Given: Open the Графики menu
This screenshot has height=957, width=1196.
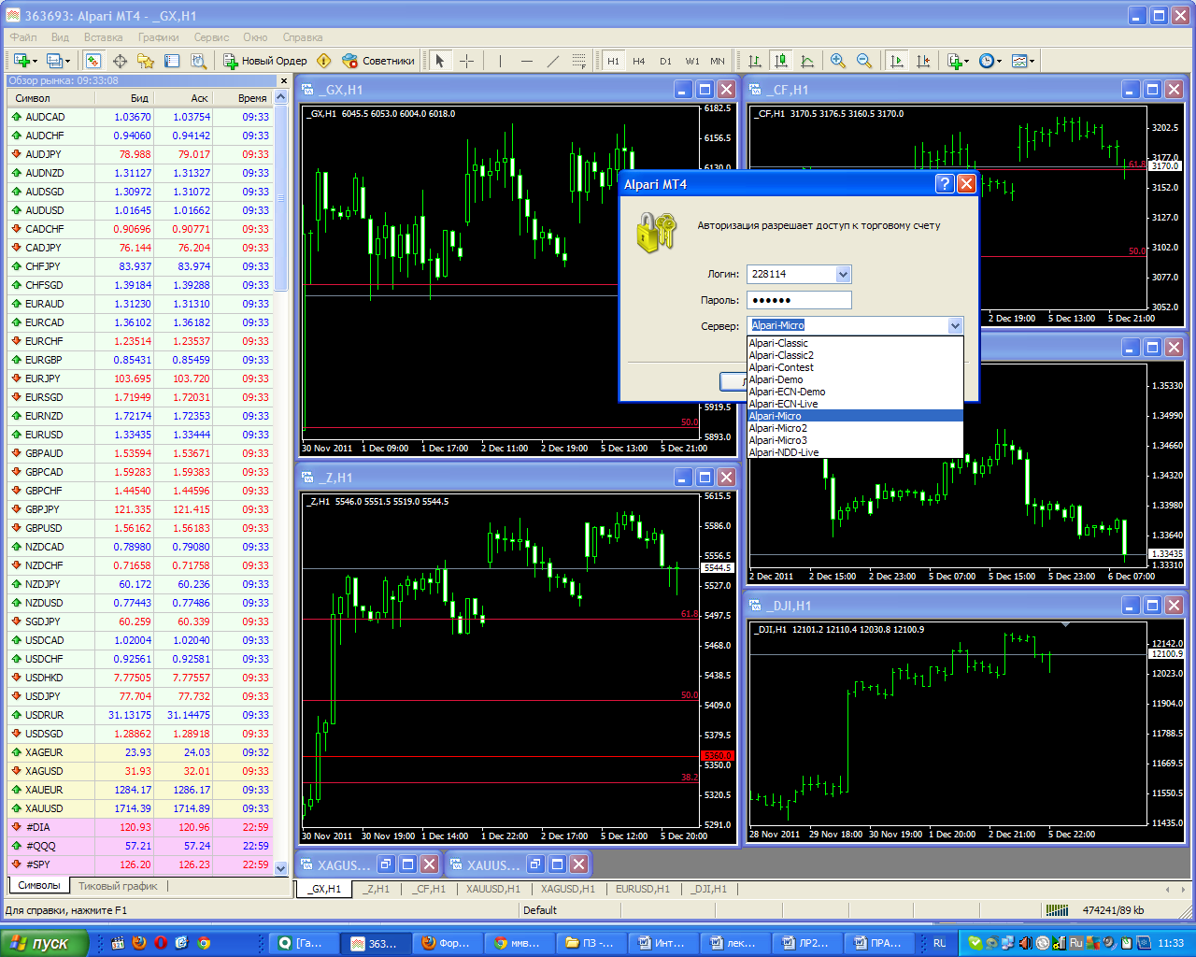Looking at the screenshot, I should pos(159,37).
